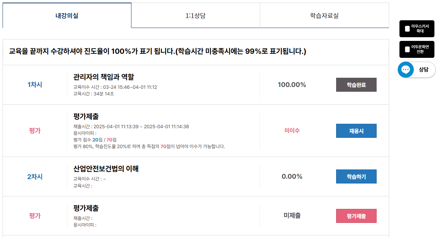The width and height of the screenshot is (437, 238).
Task: Toggle the 마우스커서 확대 checkbox
Action: tap(407, 29)
